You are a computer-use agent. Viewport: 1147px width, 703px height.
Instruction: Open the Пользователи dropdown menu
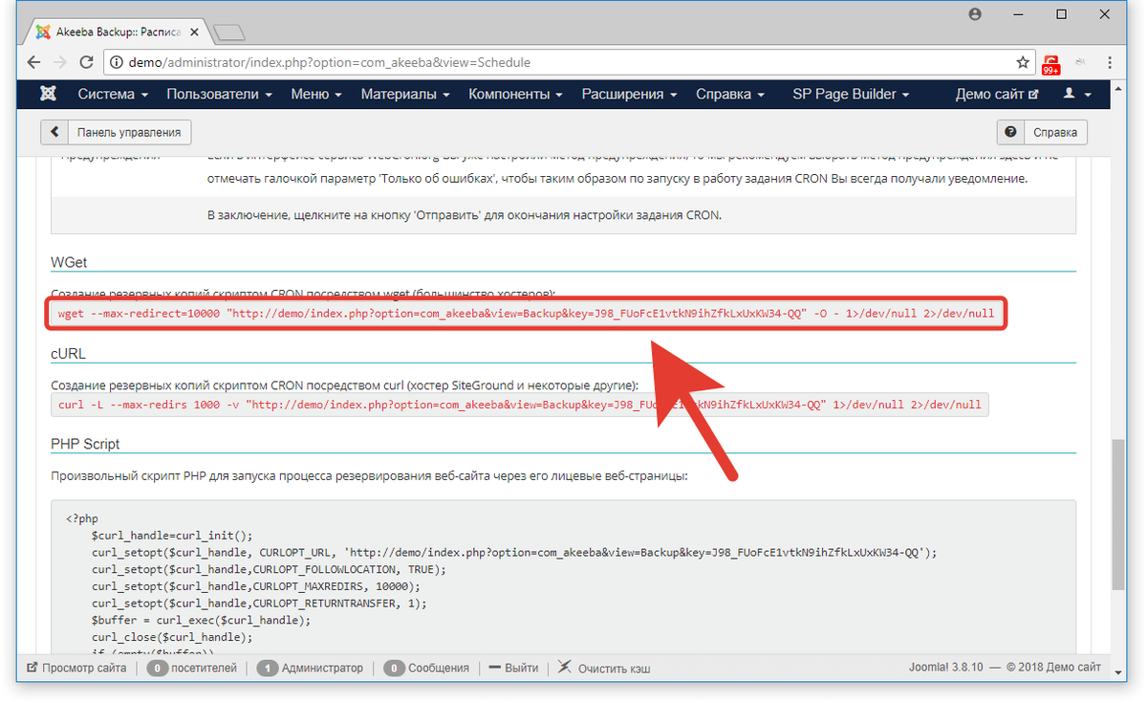[x=219, y=94]
